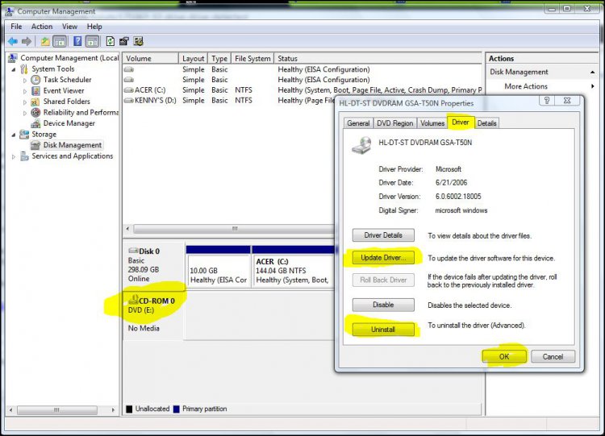Image resolution: width=605 pixels, height=436 pixels.
Task: Toggle the Show/Hide Action Pane toolbar icon
Action: pos(93,41)
